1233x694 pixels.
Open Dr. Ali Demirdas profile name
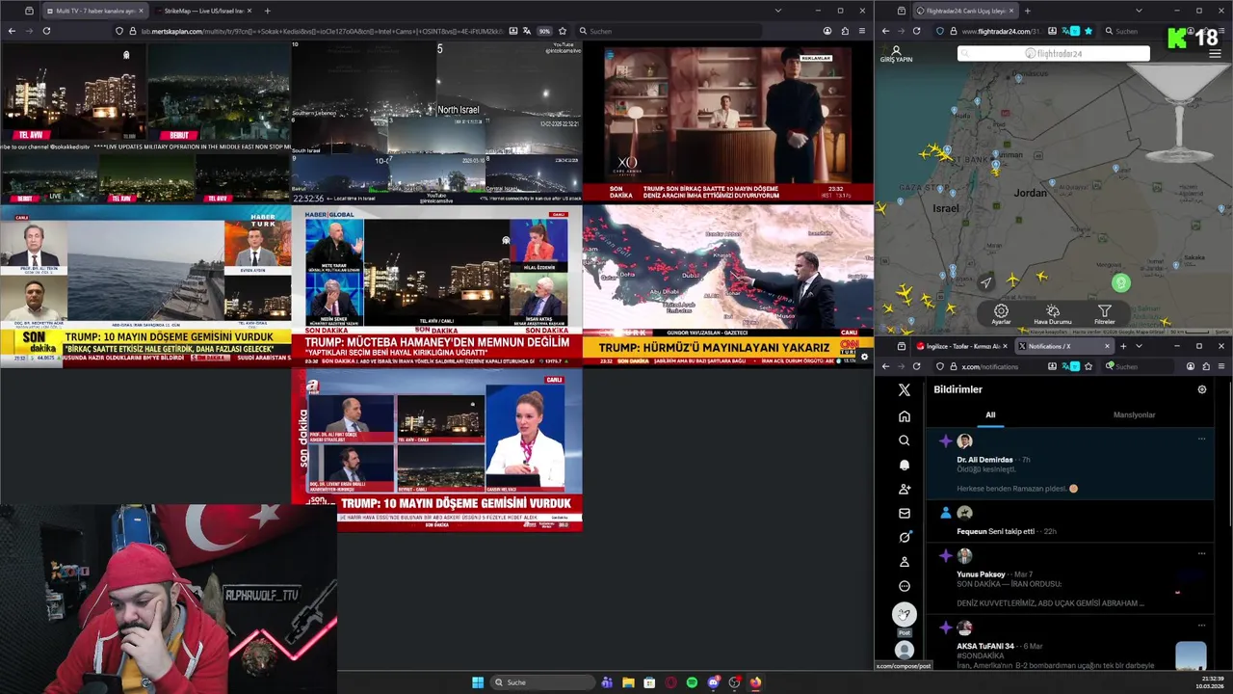[x=984, y=460]
